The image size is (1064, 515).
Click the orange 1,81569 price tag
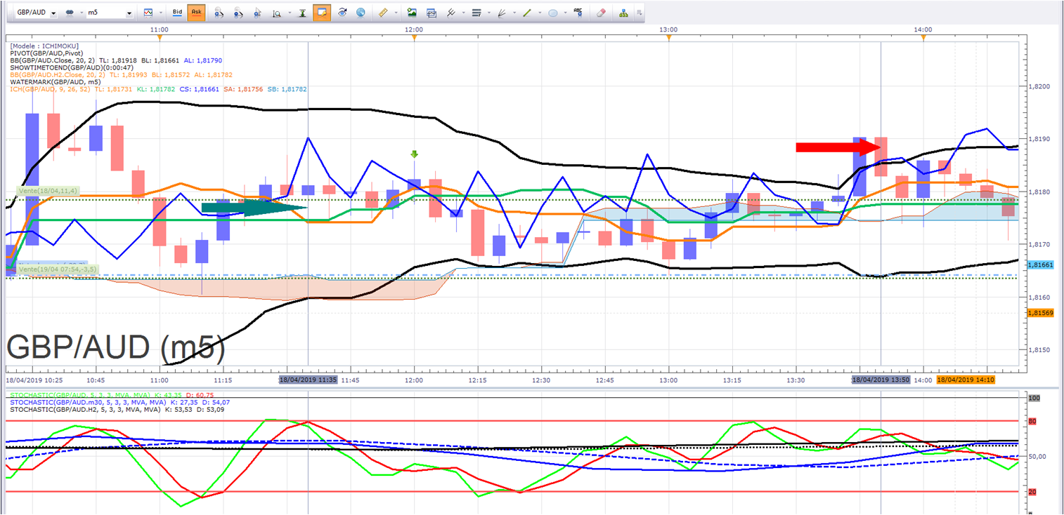(1040, 313)
